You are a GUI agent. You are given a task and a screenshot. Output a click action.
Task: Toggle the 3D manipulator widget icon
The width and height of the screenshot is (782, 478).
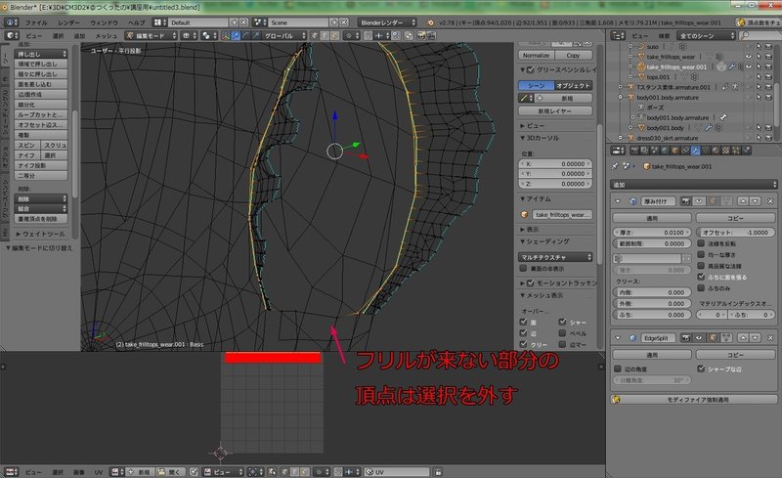(x=226, y=36)
